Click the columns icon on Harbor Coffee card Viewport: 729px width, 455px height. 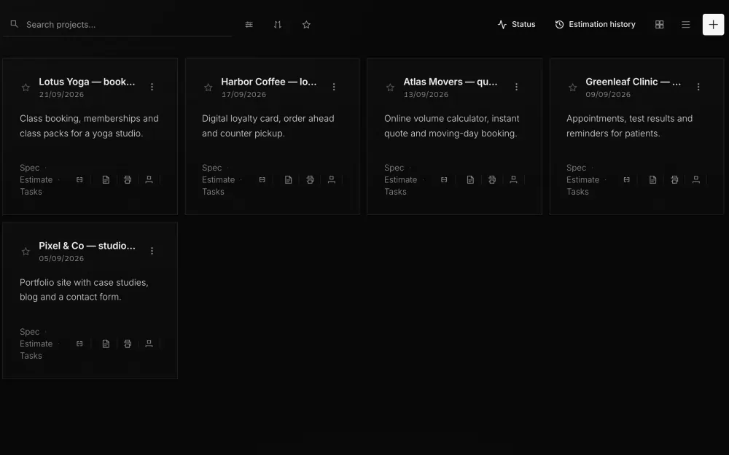[262, 179]
